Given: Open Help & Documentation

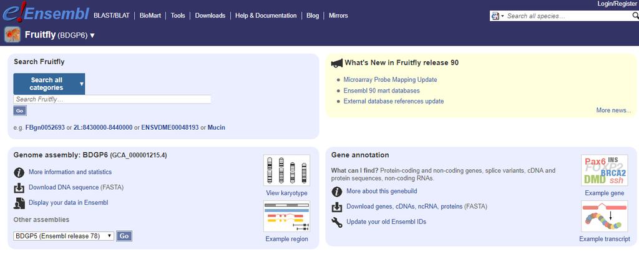Looking at the screenshot, I should pyautogui.click(x=266, y=16).
